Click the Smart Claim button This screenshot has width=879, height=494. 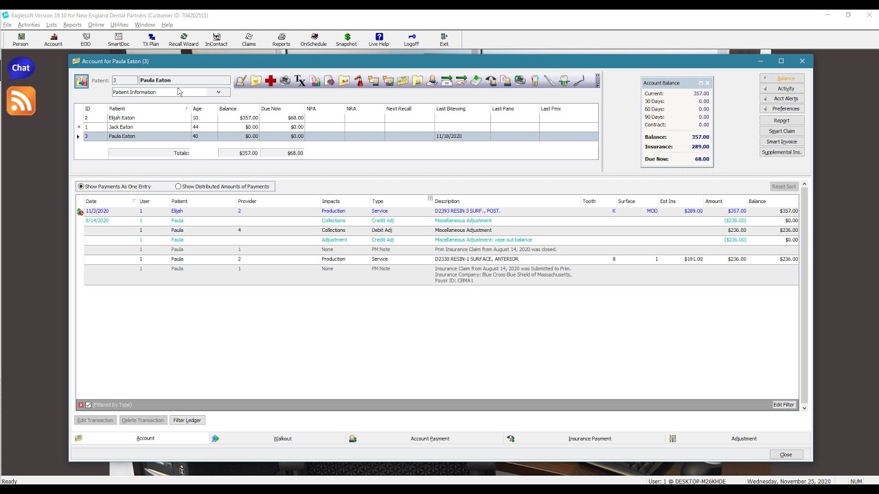point(781,131)
